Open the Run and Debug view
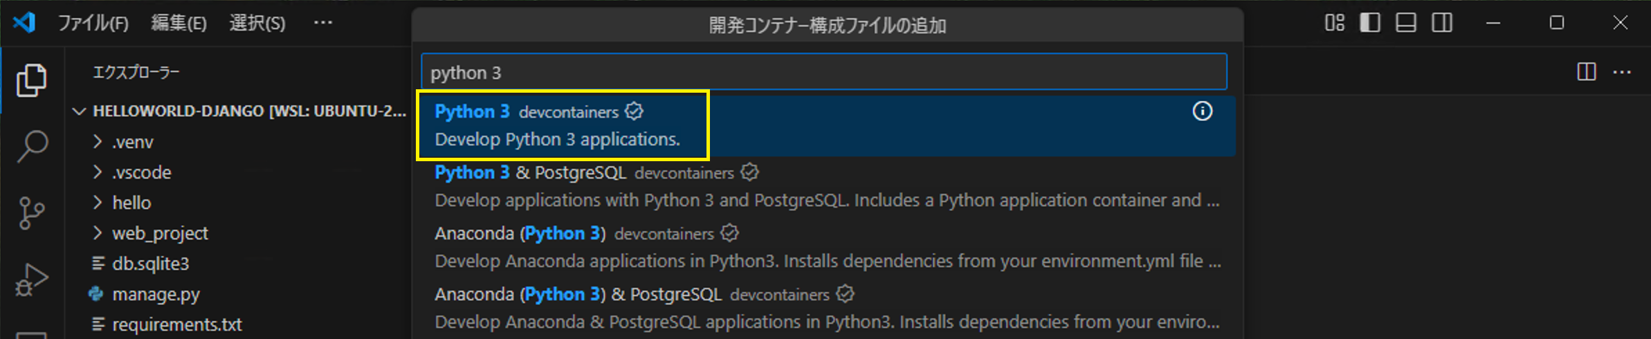 point(32,280)
